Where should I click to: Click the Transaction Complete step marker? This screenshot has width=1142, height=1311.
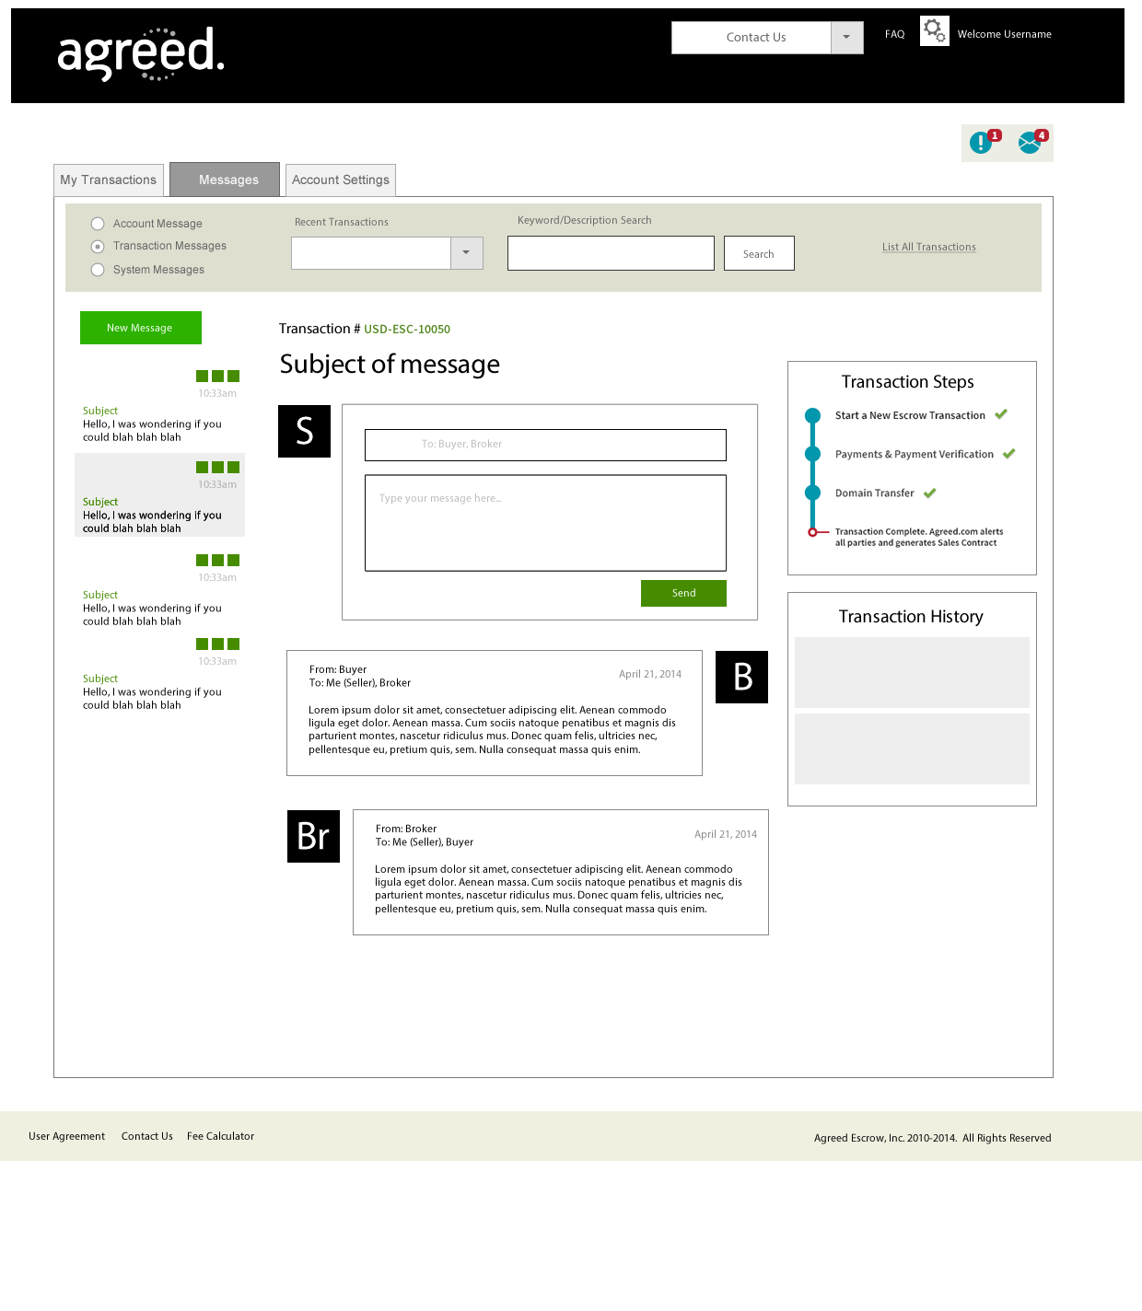(812, 532)
